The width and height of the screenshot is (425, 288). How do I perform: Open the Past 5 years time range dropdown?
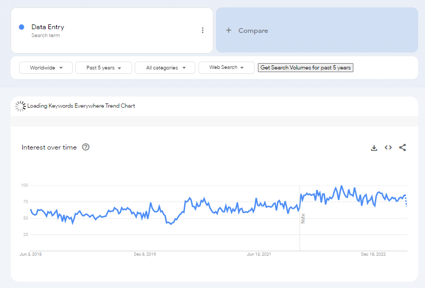tap(103, 68)
